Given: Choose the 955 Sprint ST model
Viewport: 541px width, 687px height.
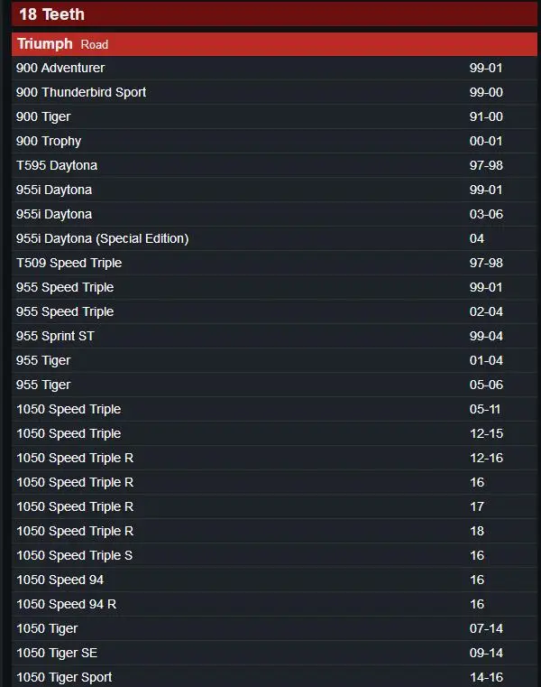Looking at the screenshot, I should (55, 336).
